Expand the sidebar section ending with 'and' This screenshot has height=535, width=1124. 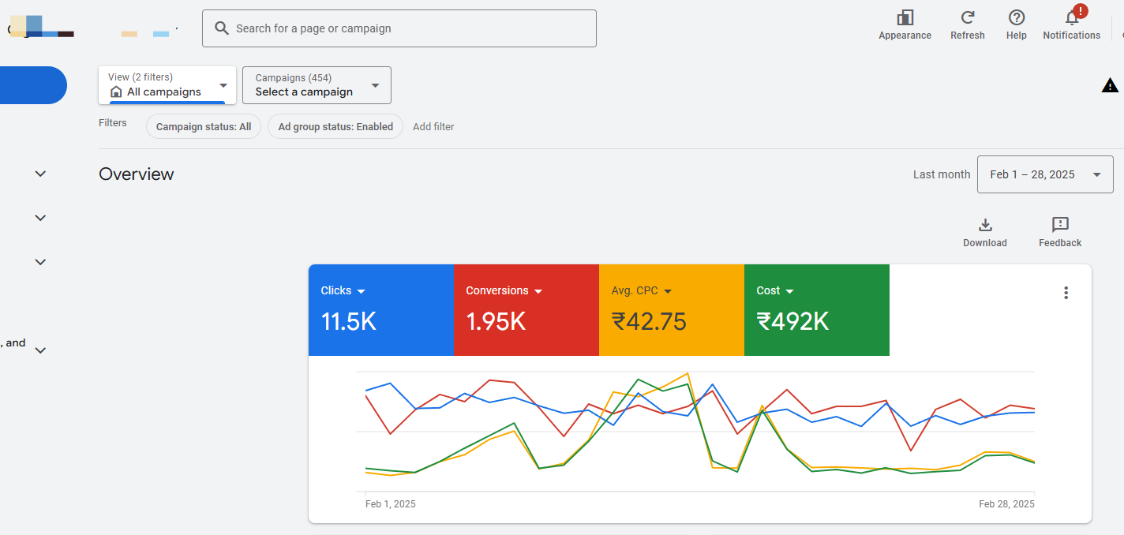pos(40,350)
